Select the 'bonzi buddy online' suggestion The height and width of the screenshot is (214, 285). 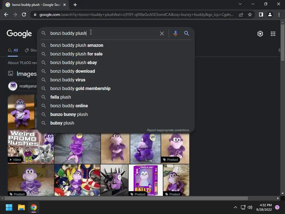[x=116, y=106]
